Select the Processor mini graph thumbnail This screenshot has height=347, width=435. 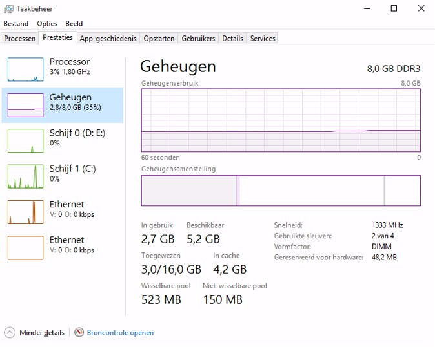point(25,69)
